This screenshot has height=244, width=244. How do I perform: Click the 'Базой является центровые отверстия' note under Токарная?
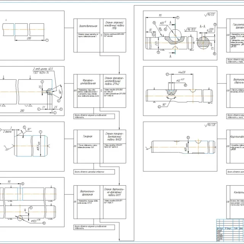(x=94, y=172)
